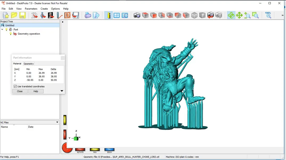Viewport: 286px width, 160px height.
Task: Toggle the Part Information yellow 'i' icon
Action: (109, 15)
